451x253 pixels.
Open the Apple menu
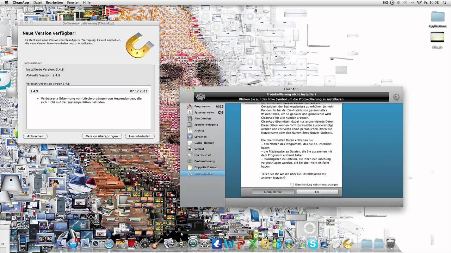tap(6, 2)
